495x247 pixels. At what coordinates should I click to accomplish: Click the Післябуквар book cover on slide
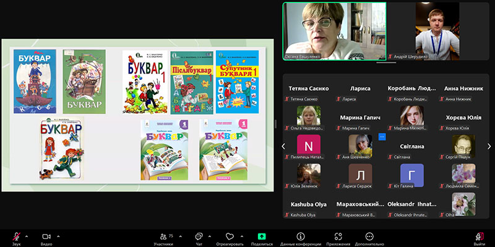coord(192,83)
